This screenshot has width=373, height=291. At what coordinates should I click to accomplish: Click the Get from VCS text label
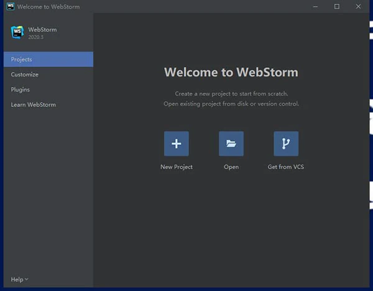(286, 167)
